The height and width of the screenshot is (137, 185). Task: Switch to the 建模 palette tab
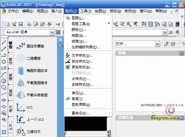point(11,45)
